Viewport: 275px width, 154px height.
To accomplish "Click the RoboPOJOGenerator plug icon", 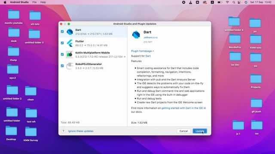I will (x=70, y=66).
